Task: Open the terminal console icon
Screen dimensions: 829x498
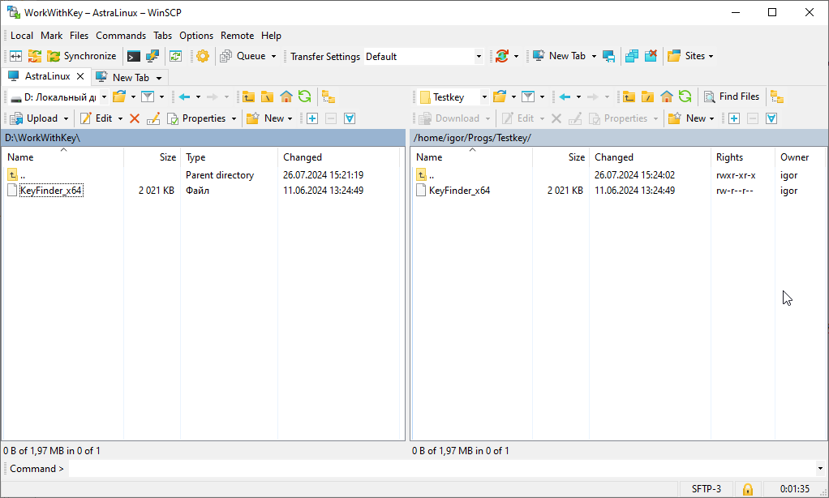Action: click(134, 56)
